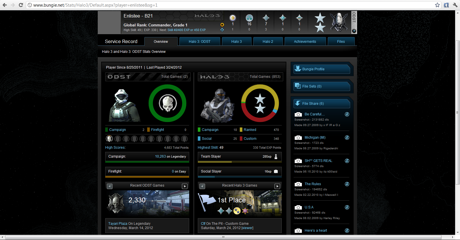The height and width of the screenshot is (240, 460).
Task: Click the extension icon beside the bookmark star
Action: (446, 5)
